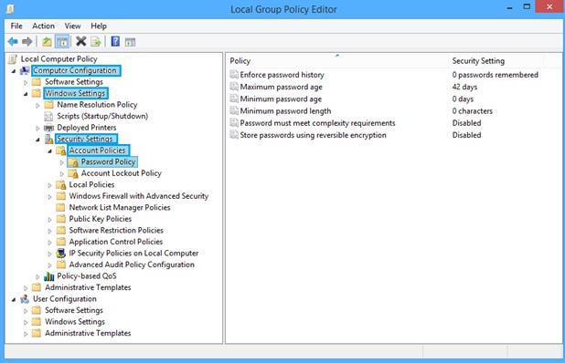Collapse the User Configuration node
This screenshot has width=565, height=363.
pos(14,299)
